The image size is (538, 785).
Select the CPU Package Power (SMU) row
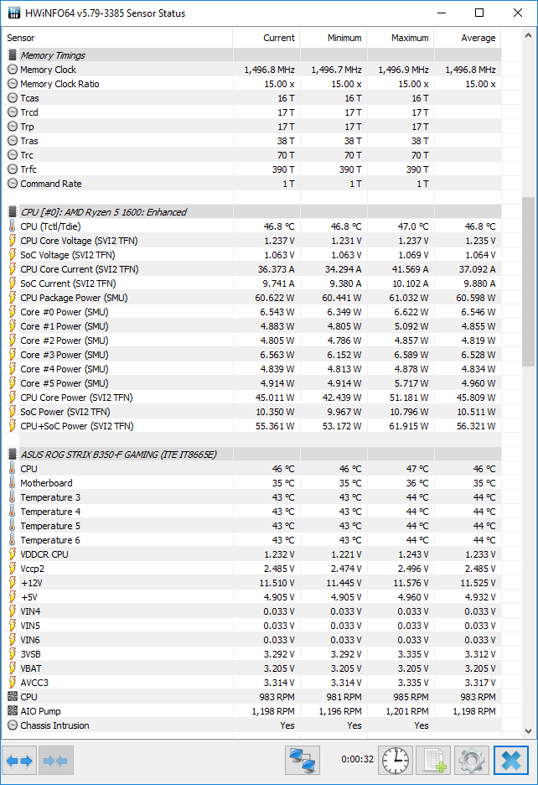click(75, 298)
